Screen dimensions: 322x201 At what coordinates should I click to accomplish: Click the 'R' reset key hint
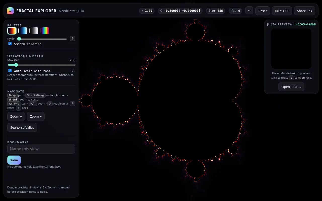[72, 104]
